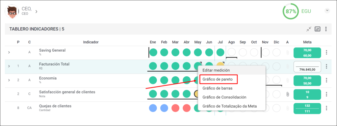Click Saving General July green circle
Viewport: 337px width, 126px height.
[x=220, y=52]
